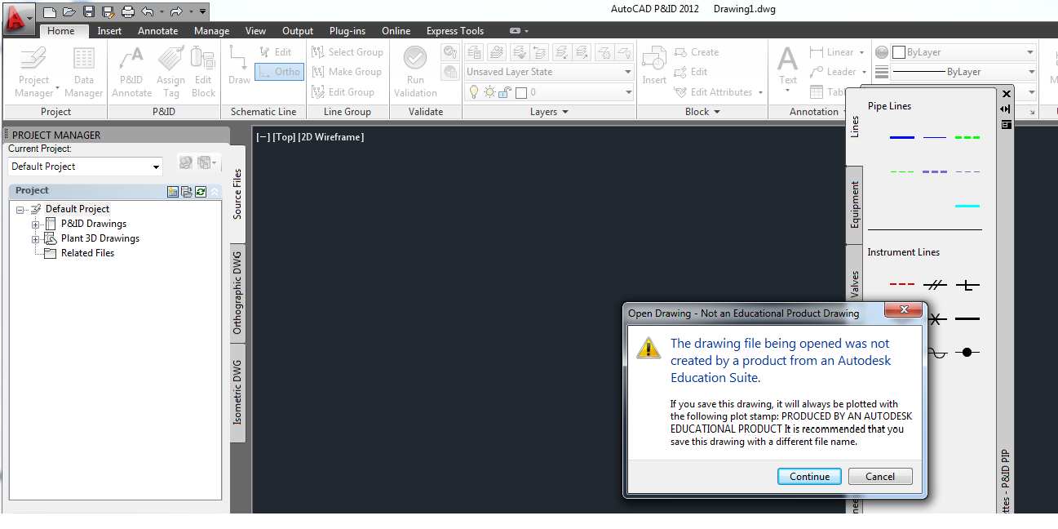Screen dimensions: 1058x529
Task: Open the Equipment tool palette tab
Action: (x=855, y=205)
